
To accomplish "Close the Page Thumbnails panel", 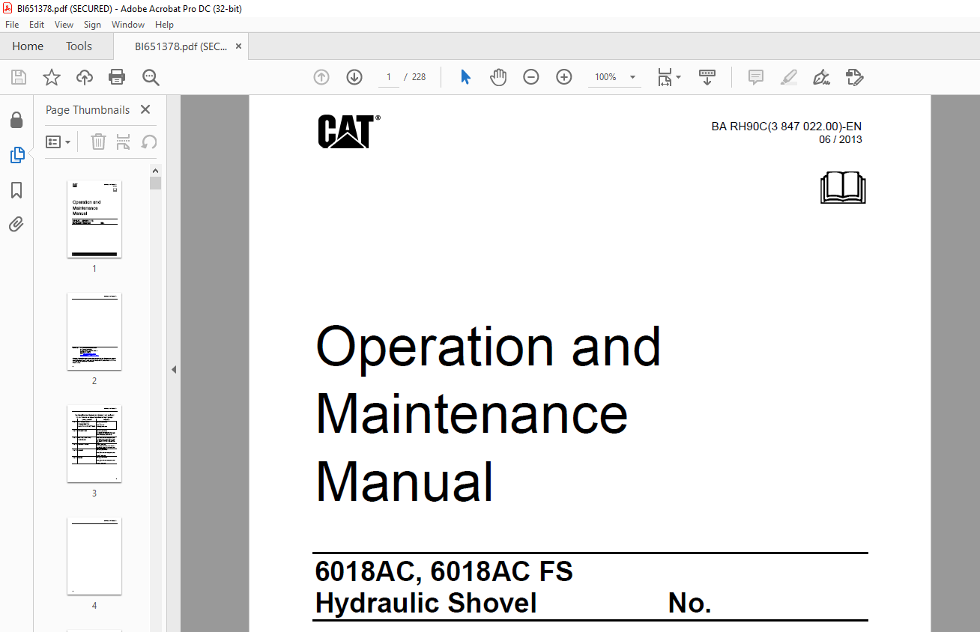I will click(145, 109).
